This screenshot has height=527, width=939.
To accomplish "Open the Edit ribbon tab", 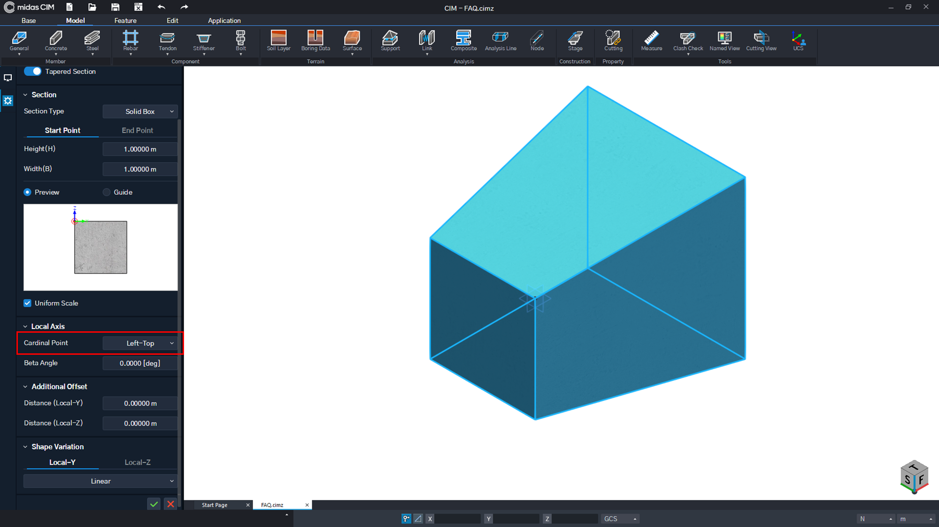I will click(x=172, y=21).
